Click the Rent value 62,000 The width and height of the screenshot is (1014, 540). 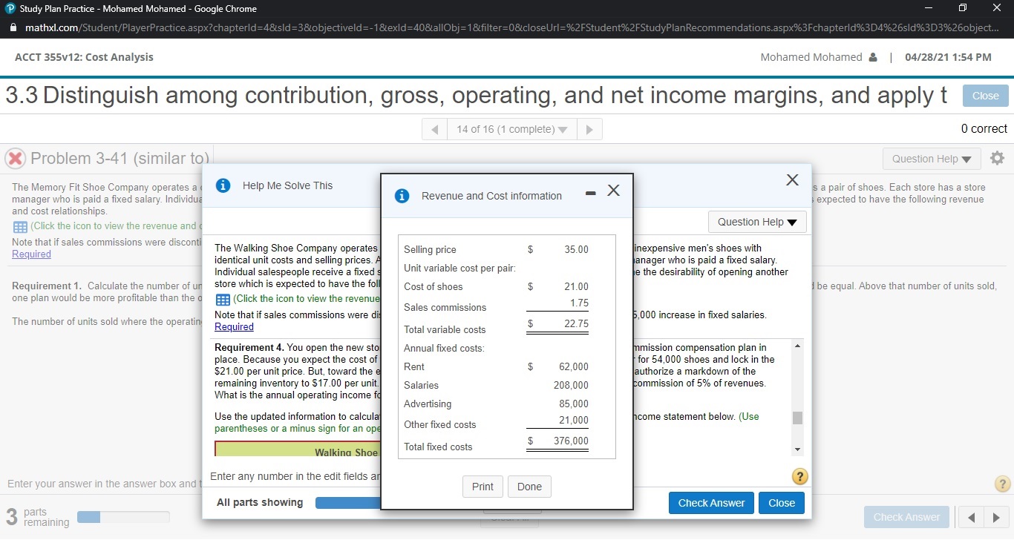pos(574,367)
